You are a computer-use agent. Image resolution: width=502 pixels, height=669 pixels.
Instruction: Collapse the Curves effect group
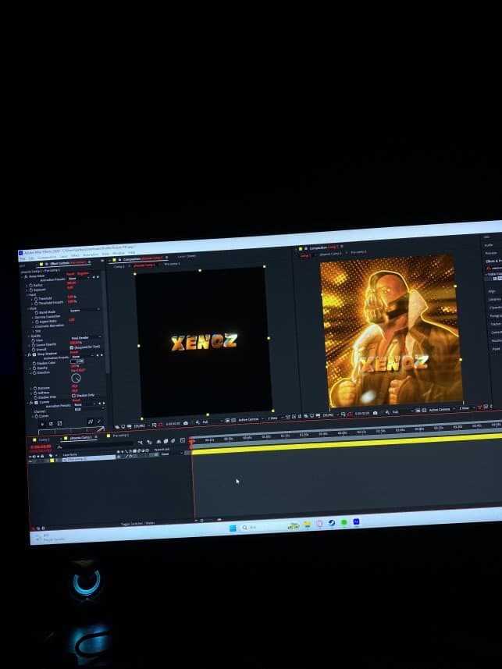click(28, 403)
